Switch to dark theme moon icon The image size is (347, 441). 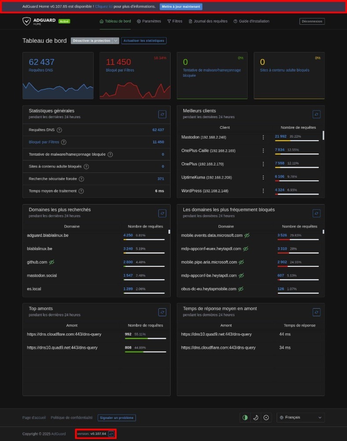pos(256,418)
